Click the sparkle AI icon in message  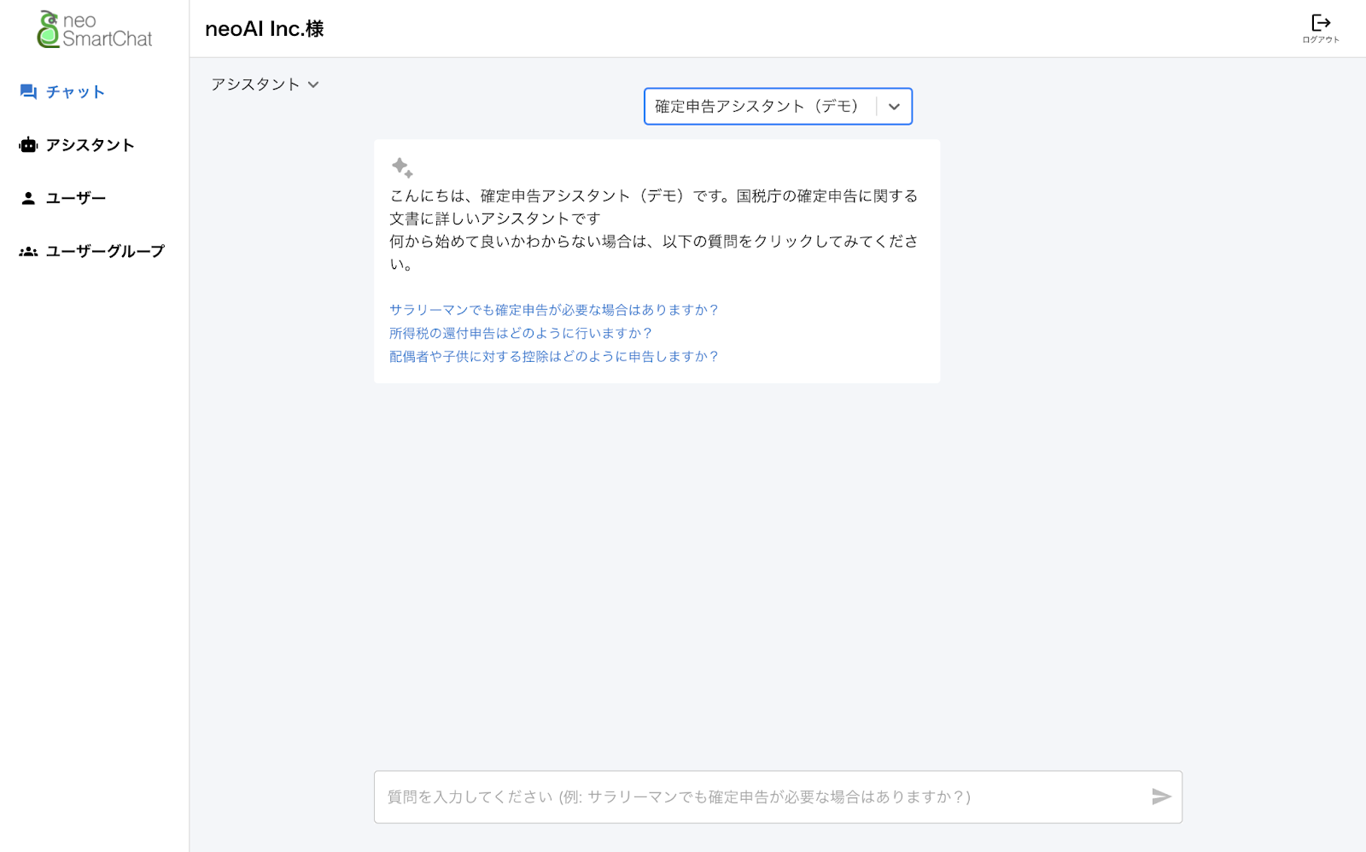point(402,167)
